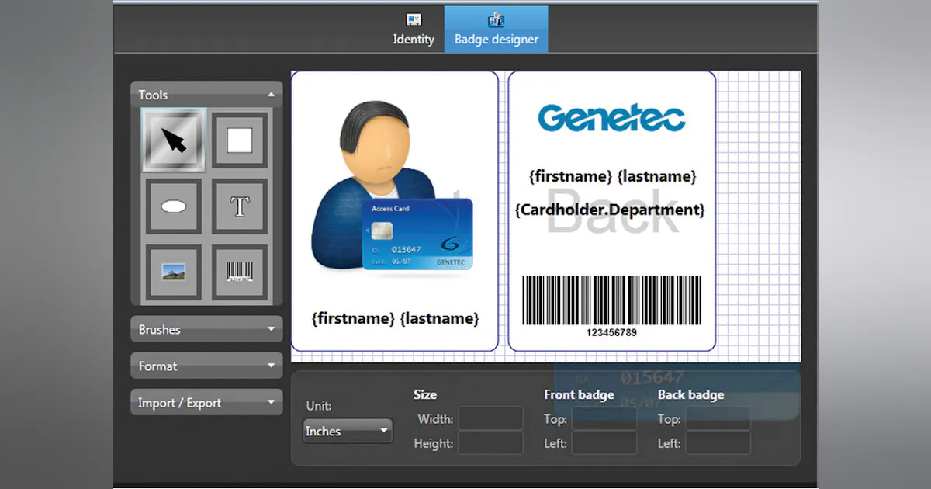Click the Size Height input field
This screenshot has width=931, height=489.
tap(490, 443)
